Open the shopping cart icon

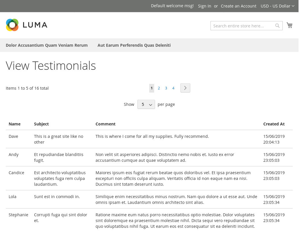click(290, 25)
